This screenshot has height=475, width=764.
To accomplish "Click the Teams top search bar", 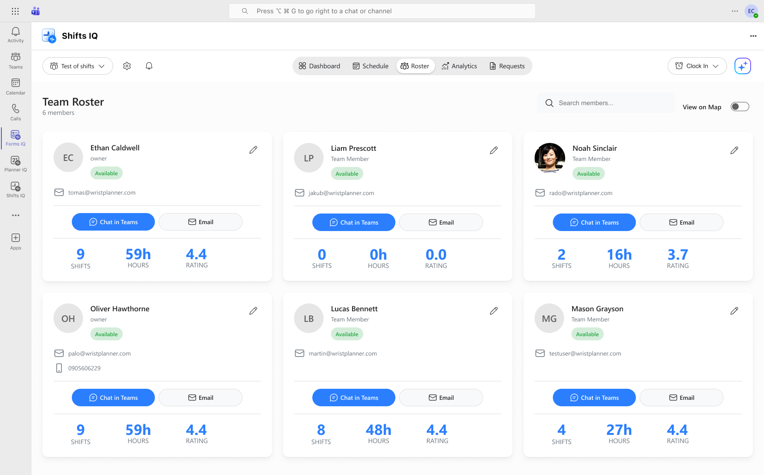I will pos(382,11).
